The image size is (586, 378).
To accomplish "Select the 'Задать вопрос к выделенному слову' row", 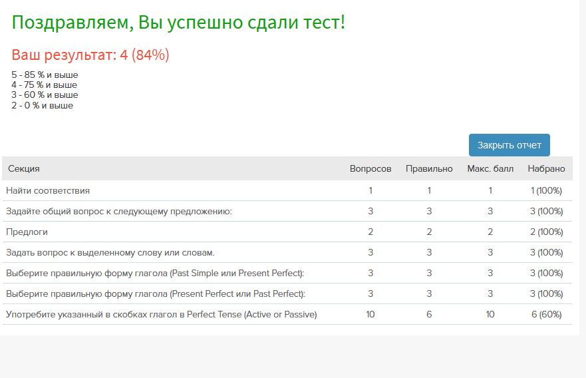I will (287, 252).
